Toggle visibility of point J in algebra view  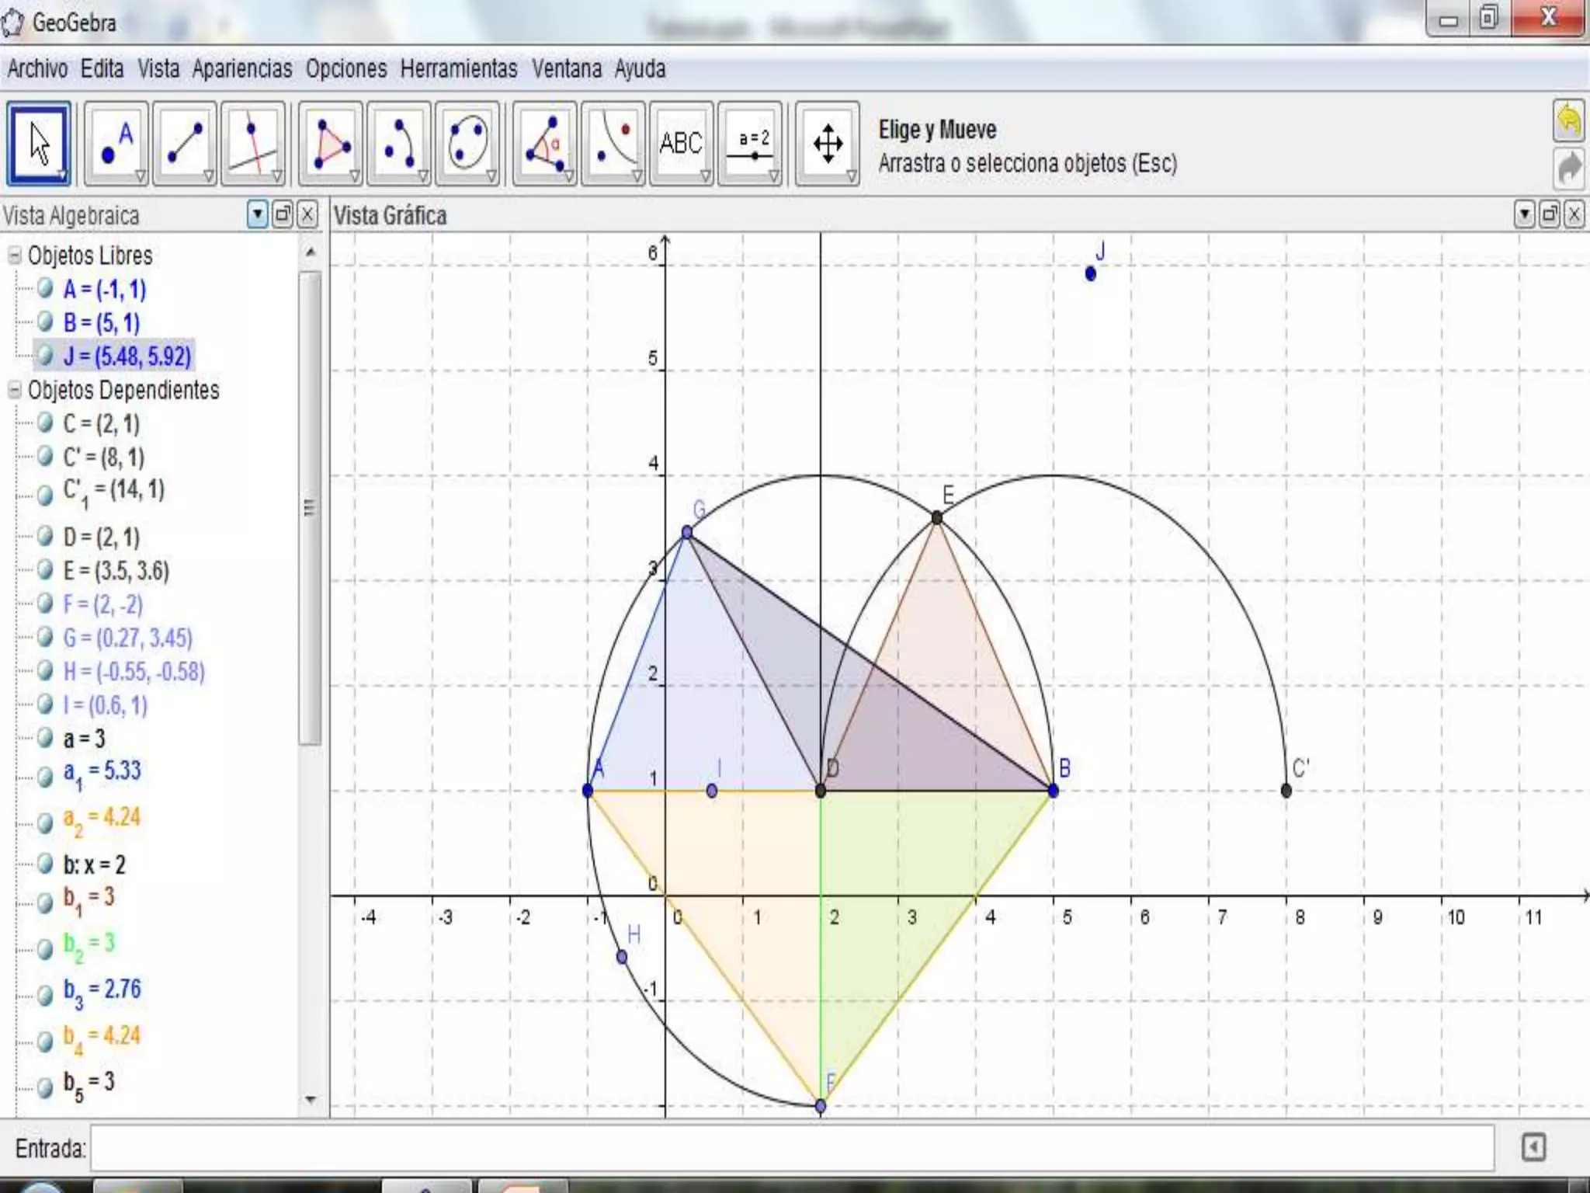tap(46, 356)
